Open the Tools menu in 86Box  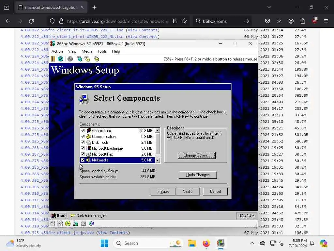click(102, 51)
